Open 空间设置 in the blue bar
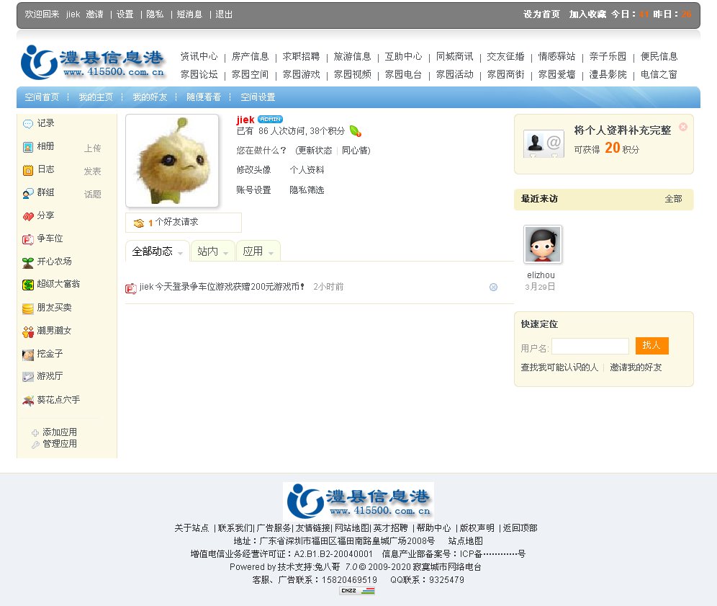This screenshot has height=606, width=717. [x=258, y=97]
